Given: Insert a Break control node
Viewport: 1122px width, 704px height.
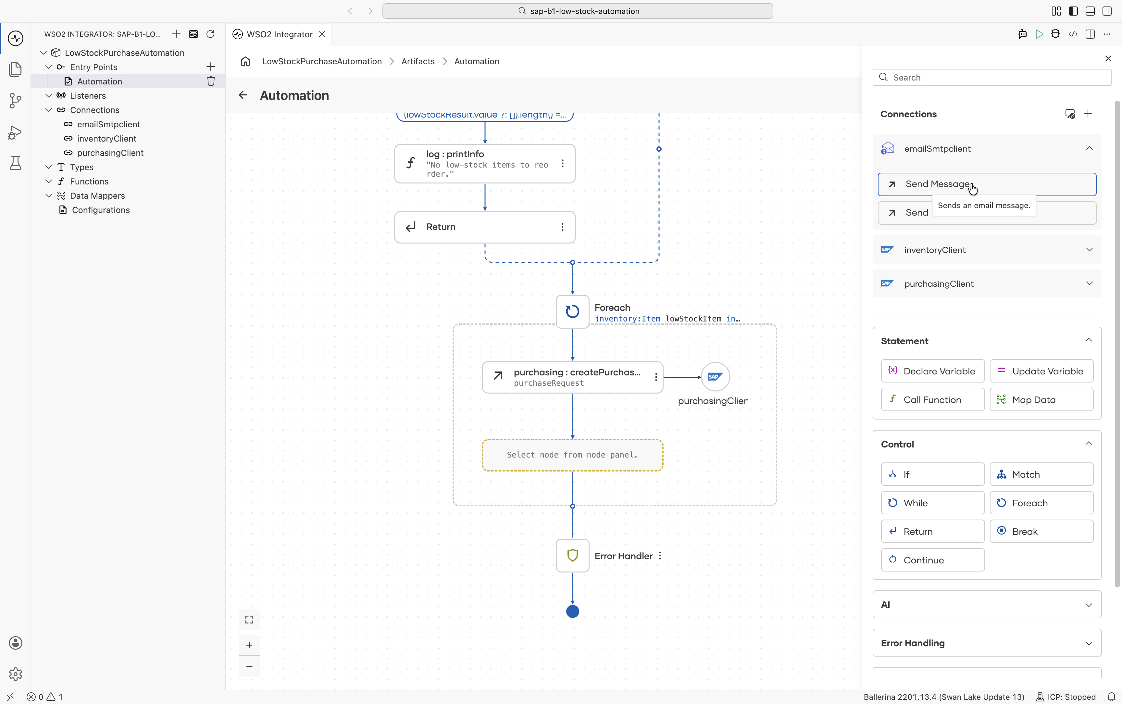Looking at the screenshot, I should pyautogui.click(x=1041, y=531).
